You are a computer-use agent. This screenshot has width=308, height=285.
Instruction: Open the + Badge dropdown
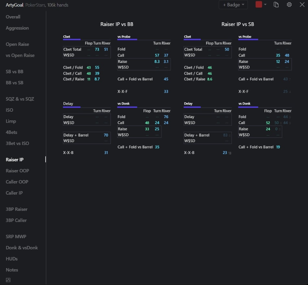pyautogui.click(x=233, y=5)
